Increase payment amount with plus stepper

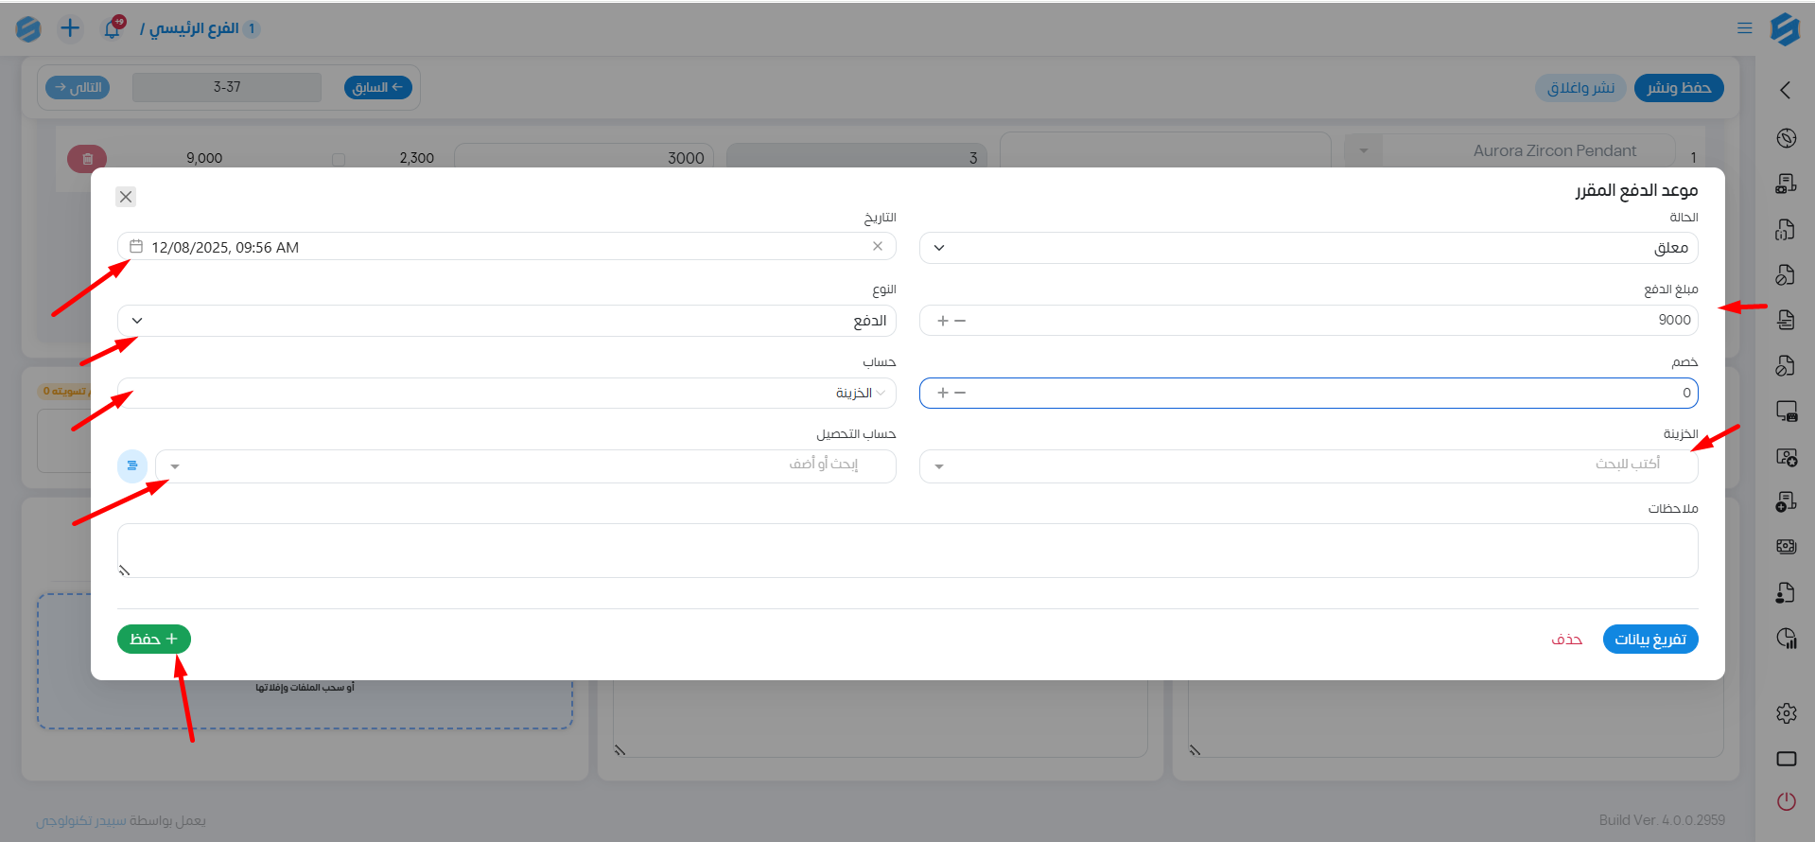click(x=943, y=321)
